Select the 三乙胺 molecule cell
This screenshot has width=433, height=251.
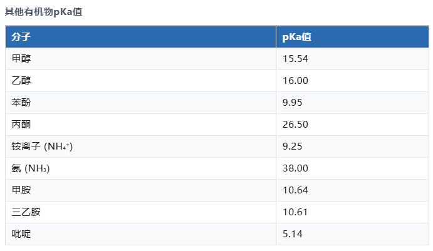(x=26, y=212)
